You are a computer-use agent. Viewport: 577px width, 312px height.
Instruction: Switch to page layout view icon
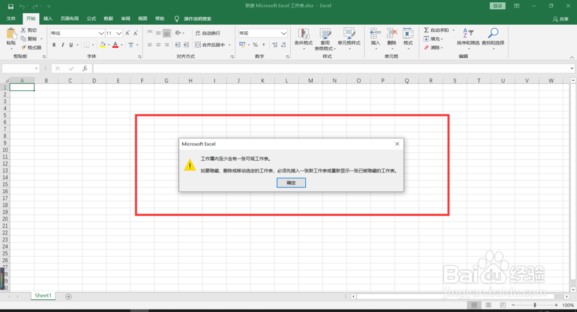[488, 305]
